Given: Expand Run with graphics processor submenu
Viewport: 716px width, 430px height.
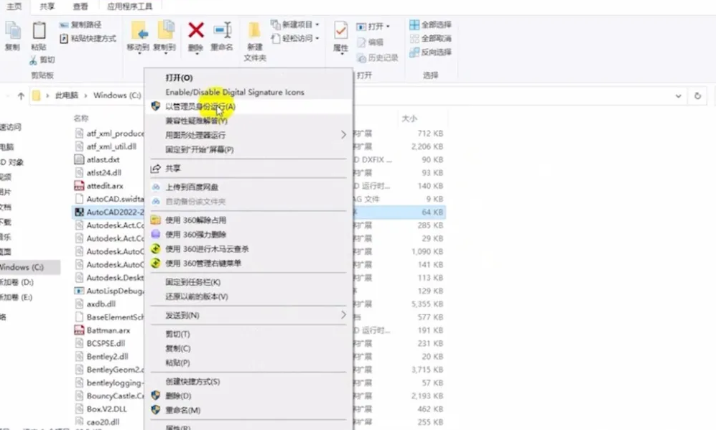Looking at the screenshot, I should click(249, 135).
